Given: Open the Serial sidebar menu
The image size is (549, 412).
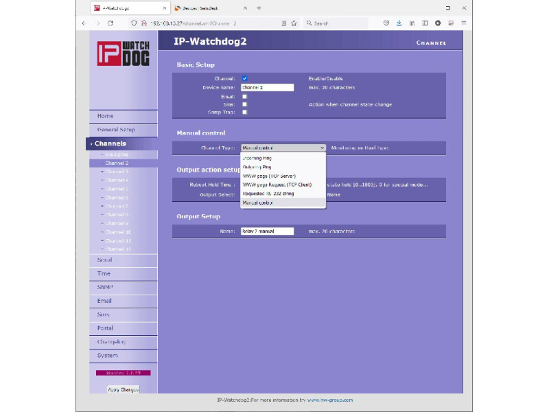Looking at the screenshot, I should pos(124,260).
